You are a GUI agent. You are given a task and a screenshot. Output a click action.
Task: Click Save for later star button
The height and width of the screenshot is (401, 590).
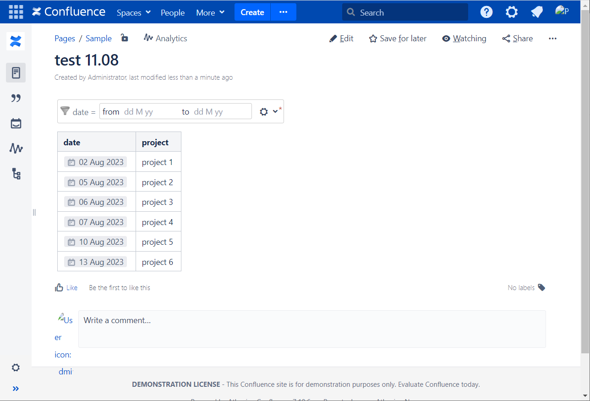click(398, 38)
